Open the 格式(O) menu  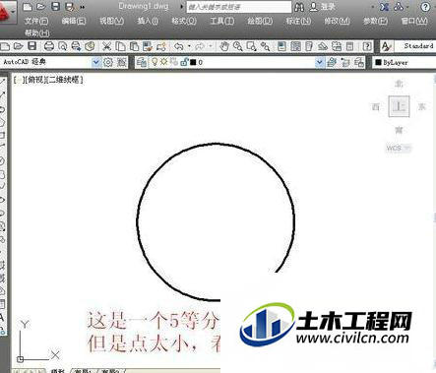click(184, 21)
